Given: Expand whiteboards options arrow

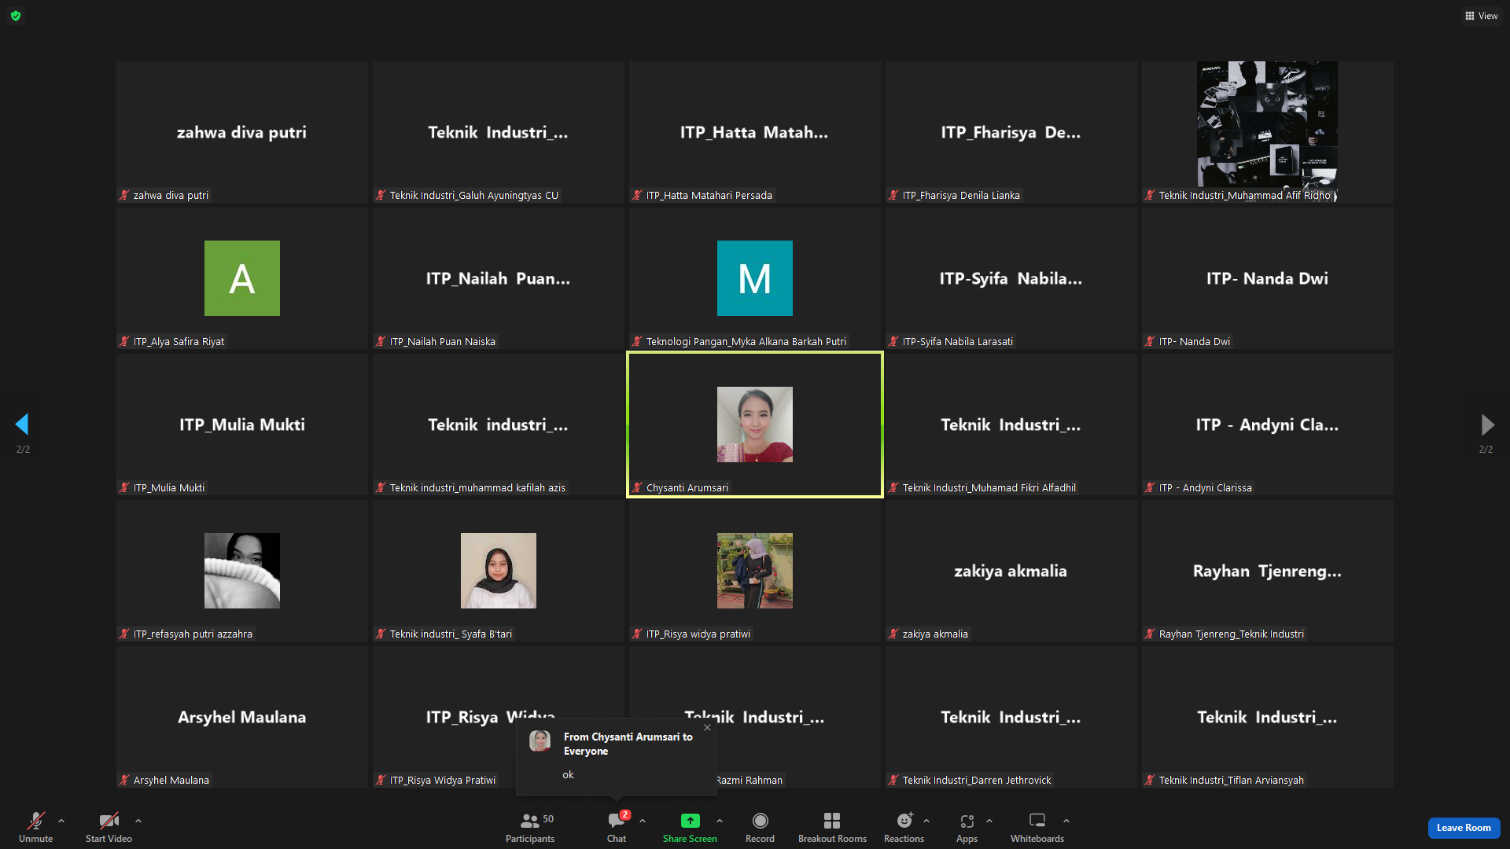Looking at the screenshot, I should coord(1066,821).
